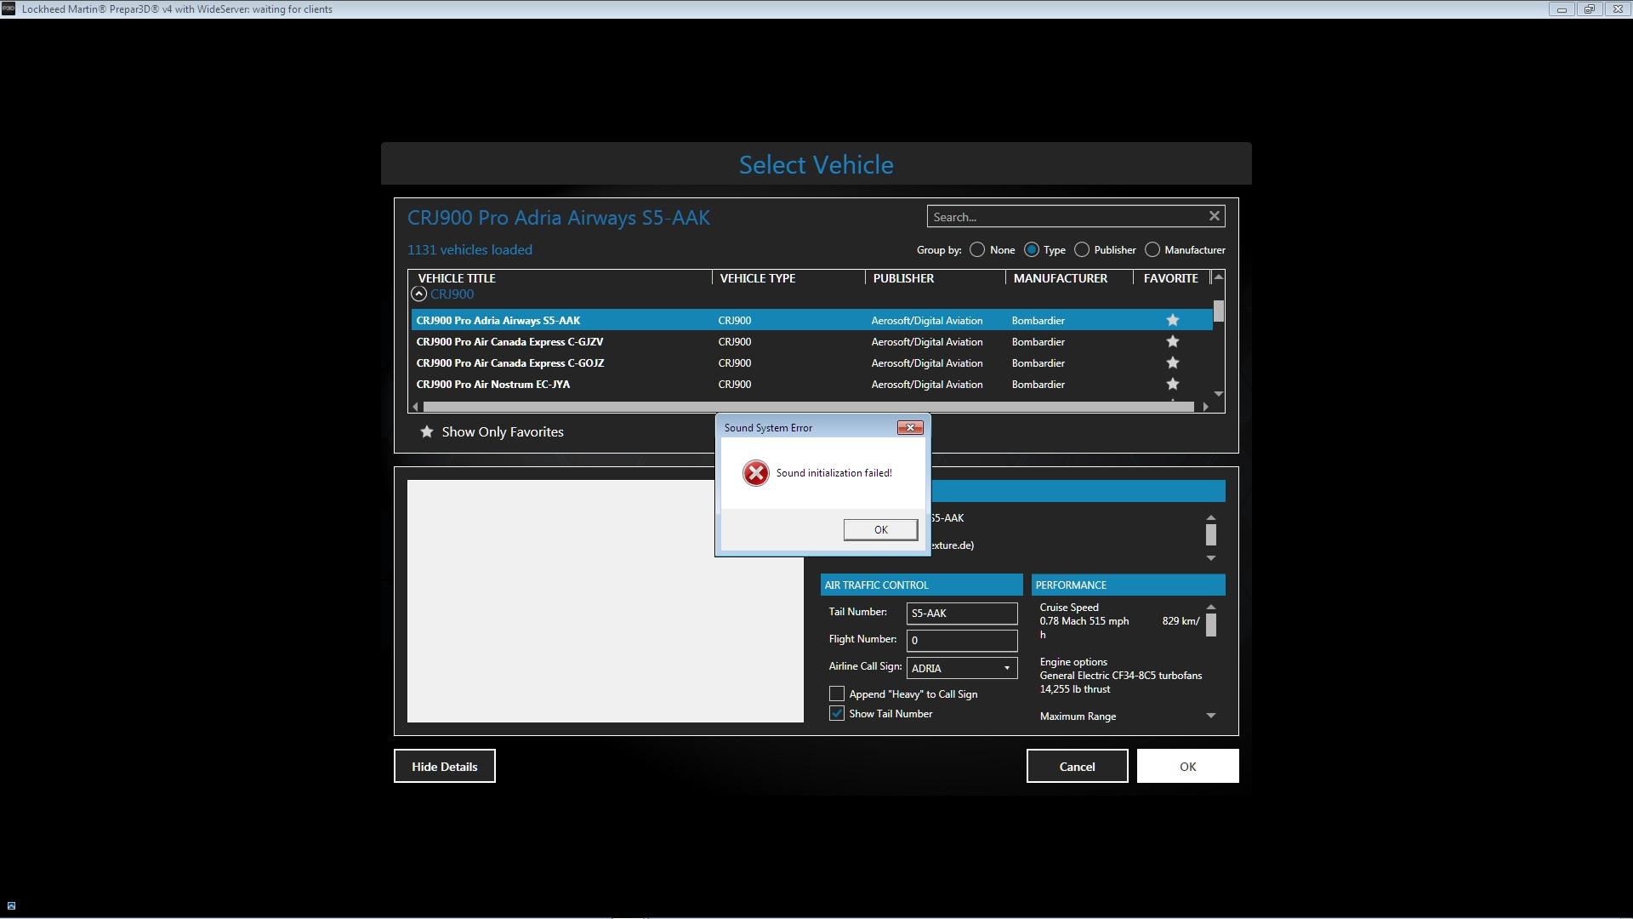
Task: Click the Cancel button on vehicle select
Action: pyautogui.click(x=1077, y=767)
